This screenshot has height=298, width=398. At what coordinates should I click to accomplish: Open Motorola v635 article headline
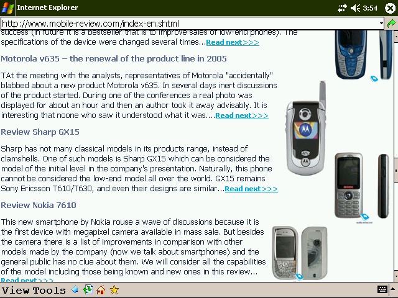click(113, 58)
